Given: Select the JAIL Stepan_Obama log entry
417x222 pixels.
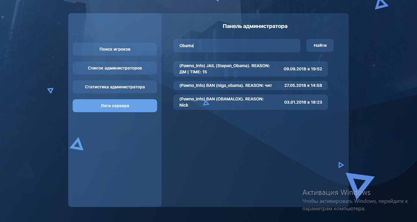Looking at the screenshot, I should 224,69.
